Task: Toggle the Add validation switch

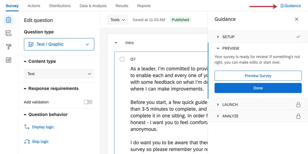Action: click(x=88, y=102)
